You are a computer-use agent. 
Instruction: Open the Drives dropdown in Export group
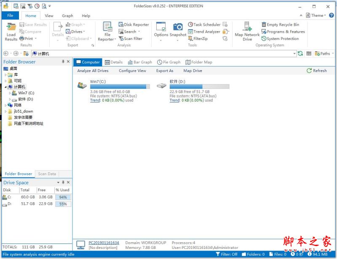click(x=75, y=32)
